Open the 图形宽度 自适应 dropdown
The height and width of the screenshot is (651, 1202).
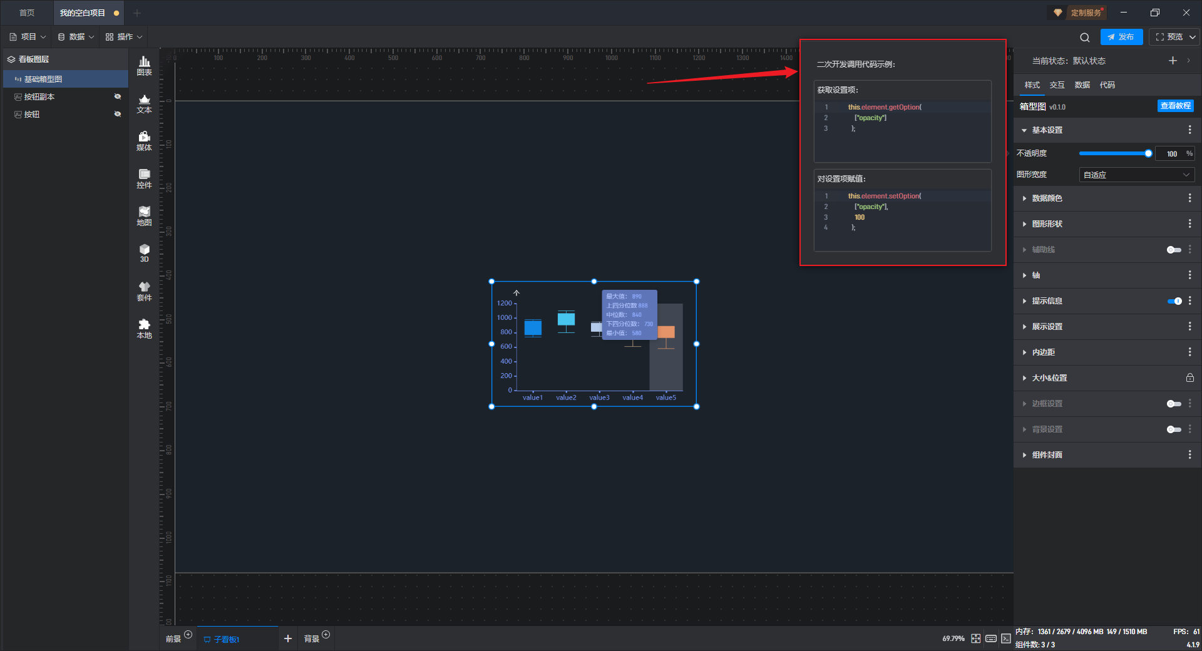point(1136,175)
